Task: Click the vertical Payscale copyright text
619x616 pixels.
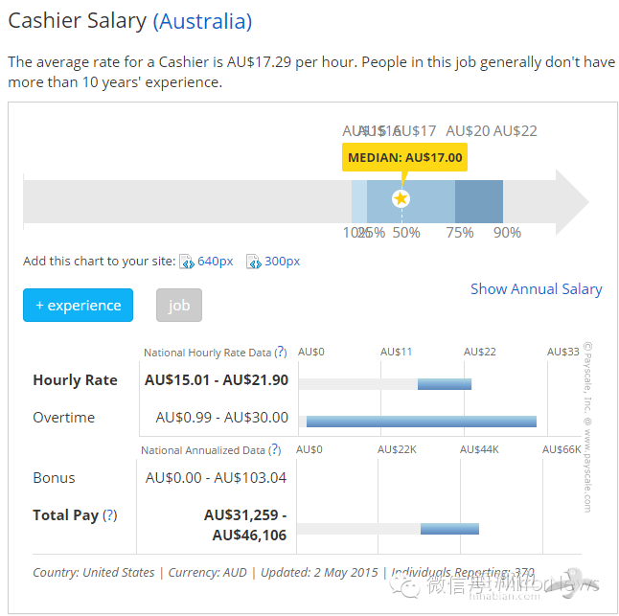Action: click(587, 427)
